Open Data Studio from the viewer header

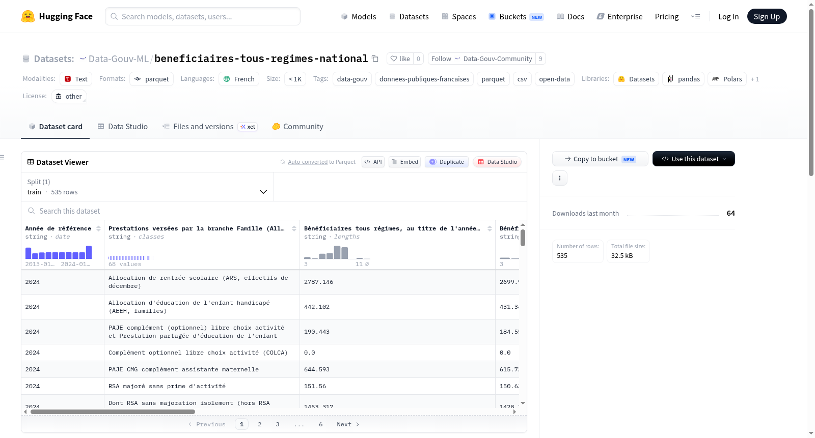pos(497,162)
